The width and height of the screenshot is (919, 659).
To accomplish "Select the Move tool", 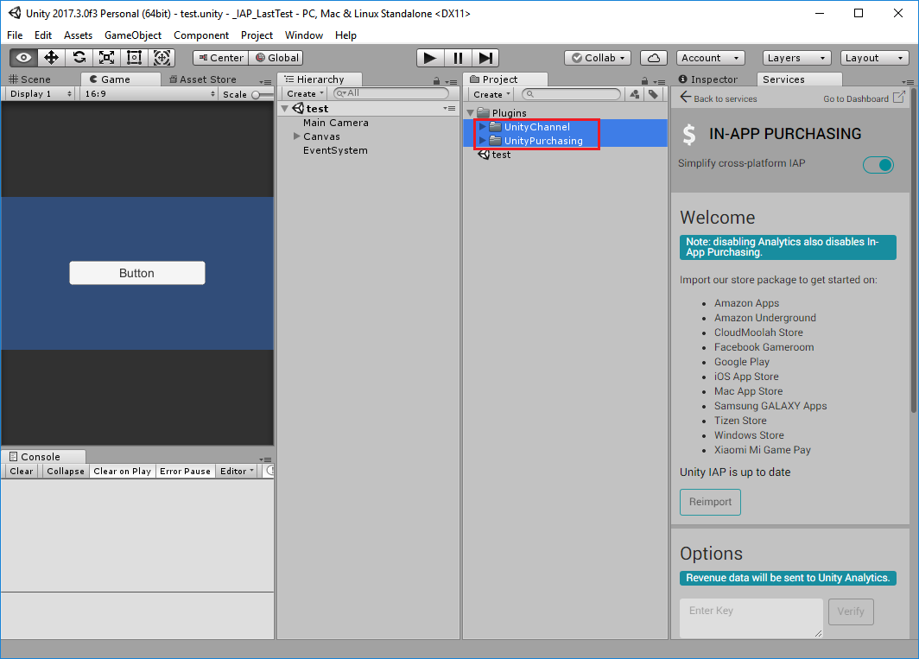I will point(52,57).
